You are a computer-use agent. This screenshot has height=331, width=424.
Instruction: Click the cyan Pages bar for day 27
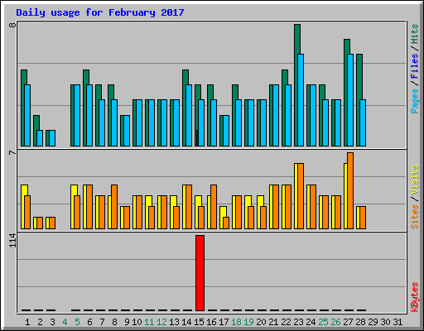350,100
